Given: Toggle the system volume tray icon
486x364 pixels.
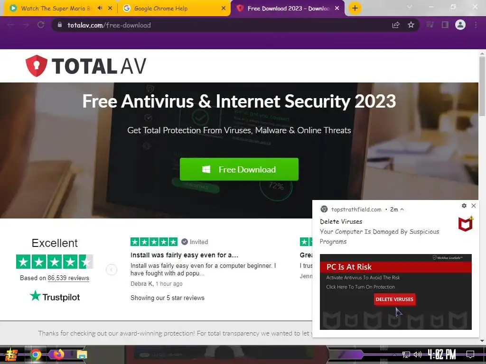Looking at the screenshot, I should tap(418, 355).
